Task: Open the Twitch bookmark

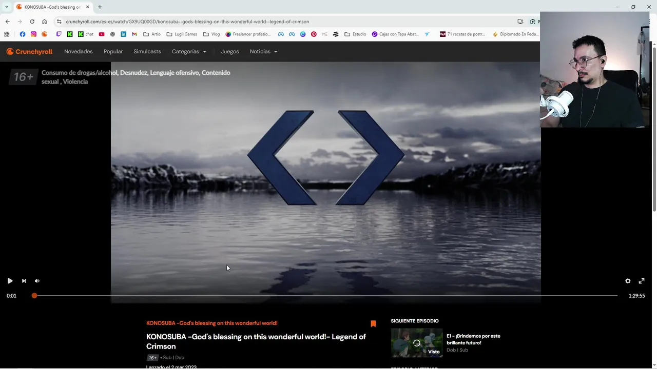Action: click(x=59, y=34)
